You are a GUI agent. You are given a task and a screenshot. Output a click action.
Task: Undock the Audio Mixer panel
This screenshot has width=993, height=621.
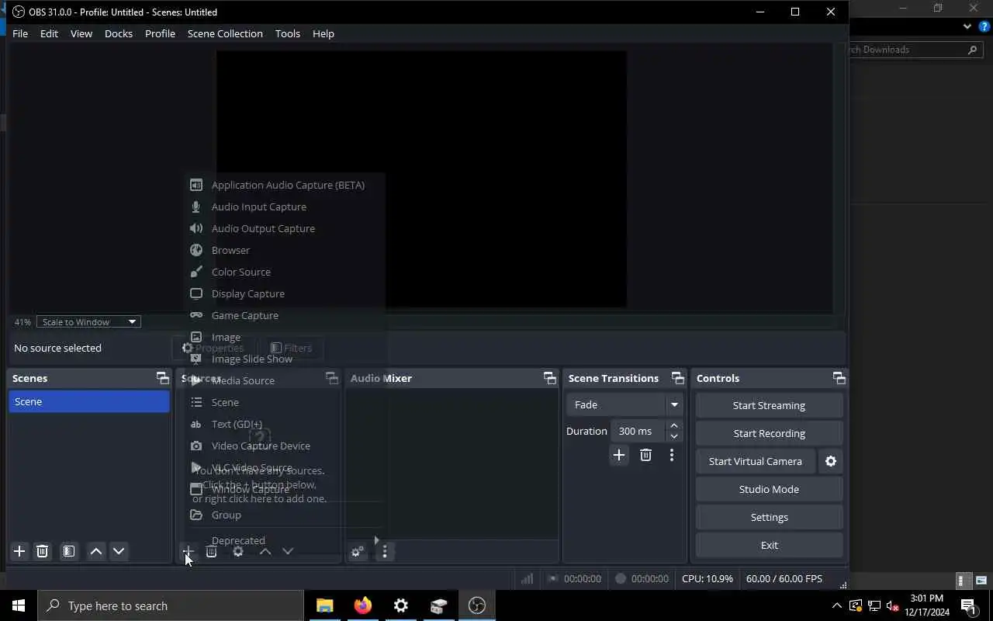(x=550, y=378)
